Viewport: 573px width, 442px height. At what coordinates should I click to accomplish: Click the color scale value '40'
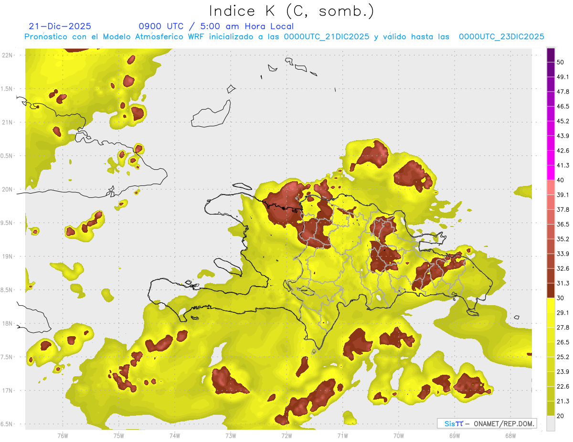(561, 180)
